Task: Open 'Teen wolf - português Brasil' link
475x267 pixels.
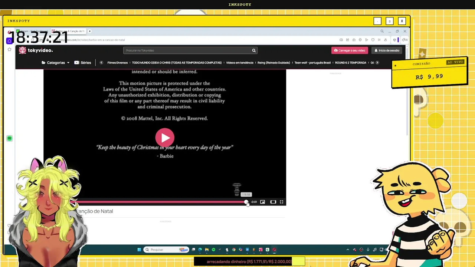Action: [x=312, y=63]
